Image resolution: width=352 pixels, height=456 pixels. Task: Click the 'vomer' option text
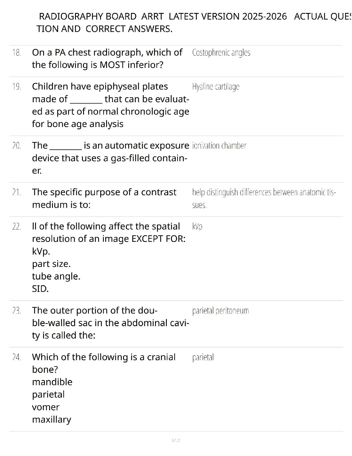pyautogui.click(x=46, y=407)
